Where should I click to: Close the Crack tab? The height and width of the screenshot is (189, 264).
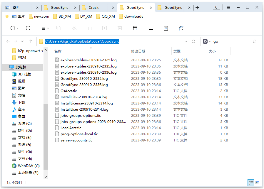[x=113, y=8]
